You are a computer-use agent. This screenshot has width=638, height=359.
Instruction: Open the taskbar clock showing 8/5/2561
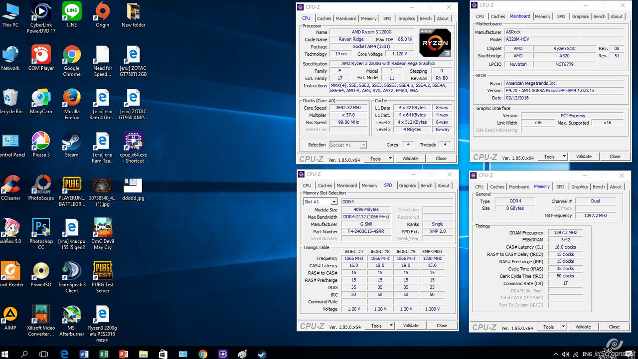(x=608, y=354)
